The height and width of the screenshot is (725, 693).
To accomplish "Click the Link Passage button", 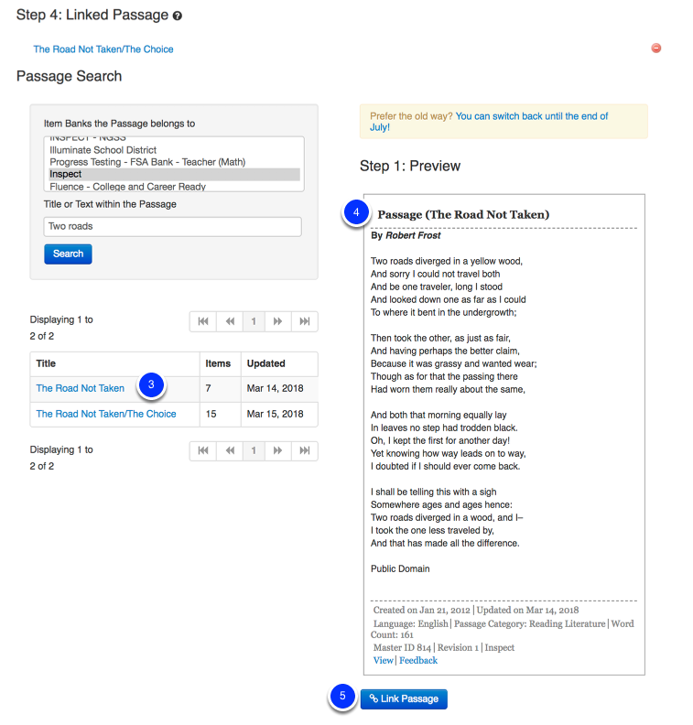I will [404, 698].
